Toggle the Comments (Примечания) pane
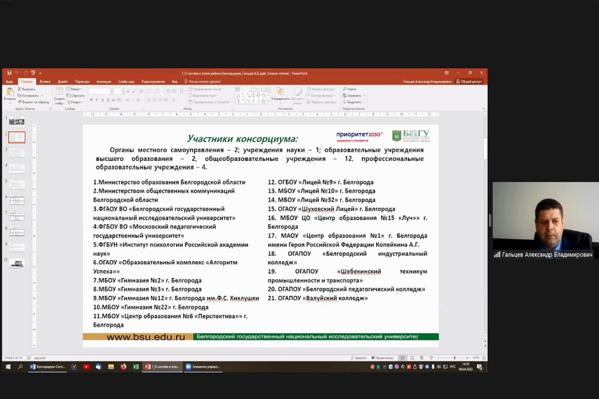Screen dimensions: 599x399 pos(383,358)
